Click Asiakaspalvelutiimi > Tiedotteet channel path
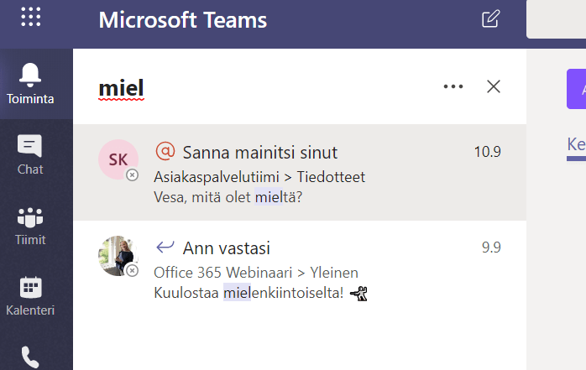Viewport: 586px width, 370px height. (259, 178)
